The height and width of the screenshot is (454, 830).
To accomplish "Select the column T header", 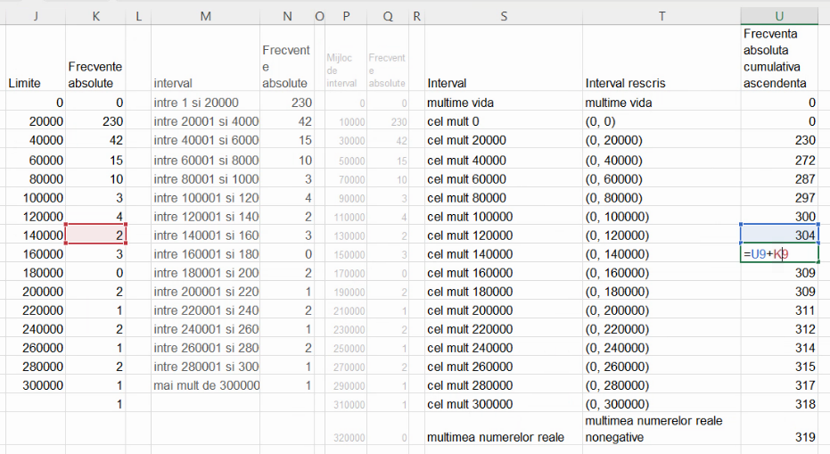I will [661, 16].
